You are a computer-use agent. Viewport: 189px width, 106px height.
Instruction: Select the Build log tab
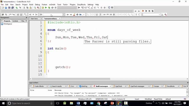pos(84,86)
